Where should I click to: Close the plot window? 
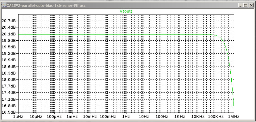(251, 5)
